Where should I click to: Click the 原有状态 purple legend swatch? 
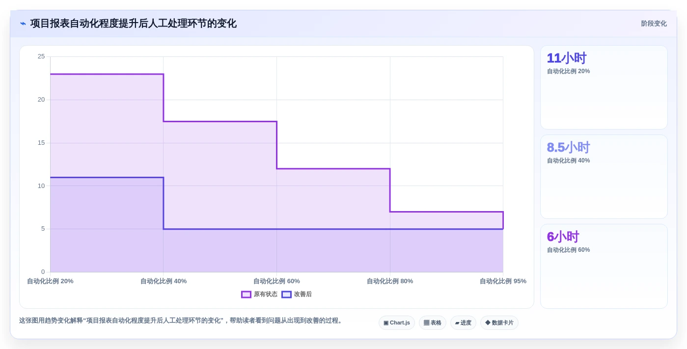click(x=246, y=295)
